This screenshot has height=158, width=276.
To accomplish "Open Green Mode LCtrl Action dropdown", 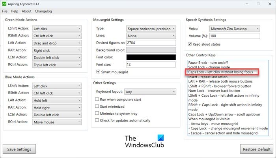I will coord(57,58).
